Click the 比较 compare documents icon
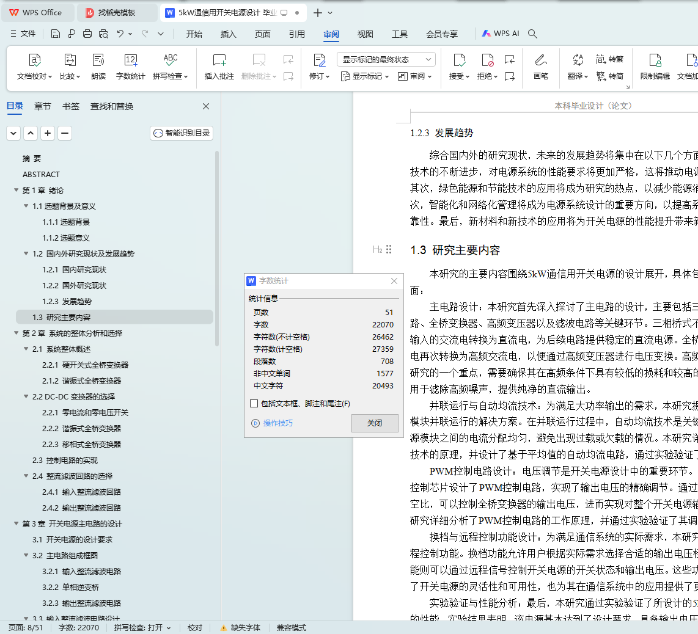The width and height of the screenshot is (698, 634). (x=70, y=60)
